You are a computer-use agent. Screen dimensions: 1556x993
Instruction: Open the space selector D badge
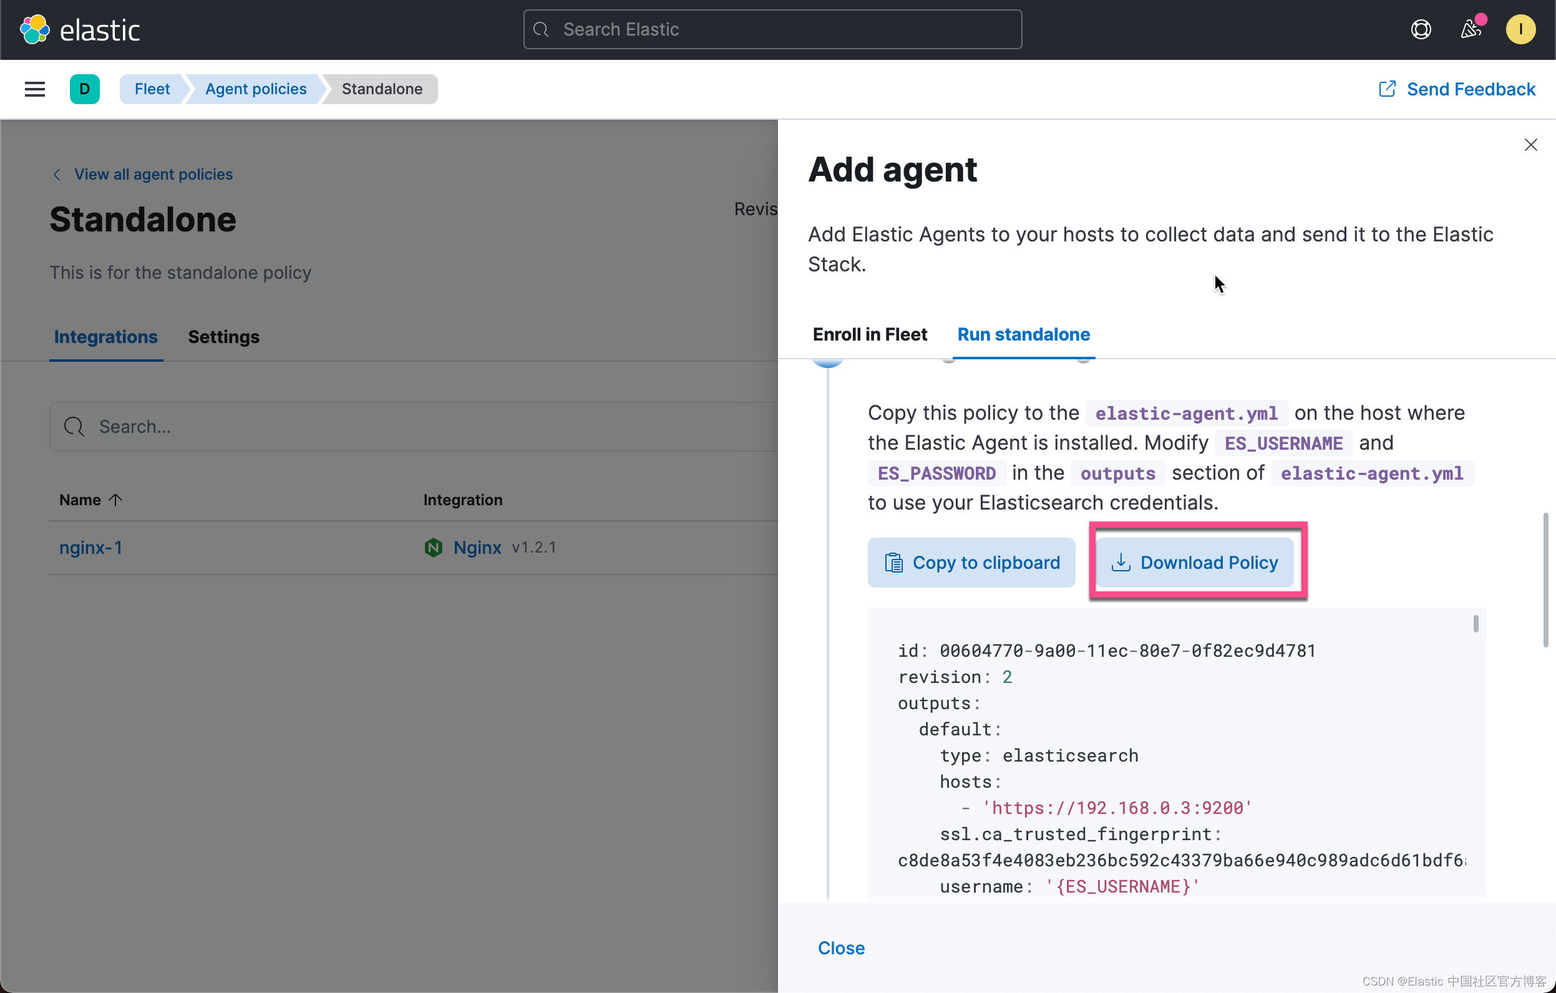pyautogui.click(x=85, y=89)
